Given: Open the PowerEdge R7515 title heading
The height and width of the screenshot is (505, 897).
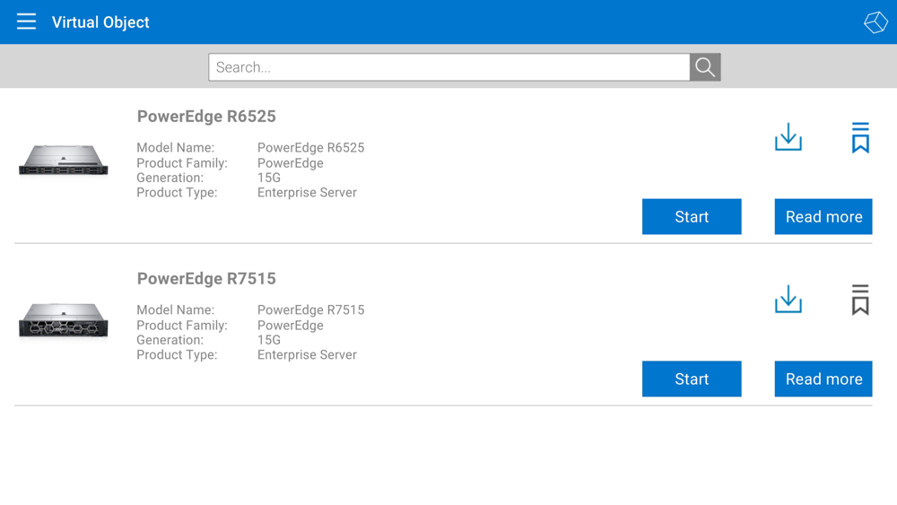Looking at the screenshot, I should click(206, 279).
